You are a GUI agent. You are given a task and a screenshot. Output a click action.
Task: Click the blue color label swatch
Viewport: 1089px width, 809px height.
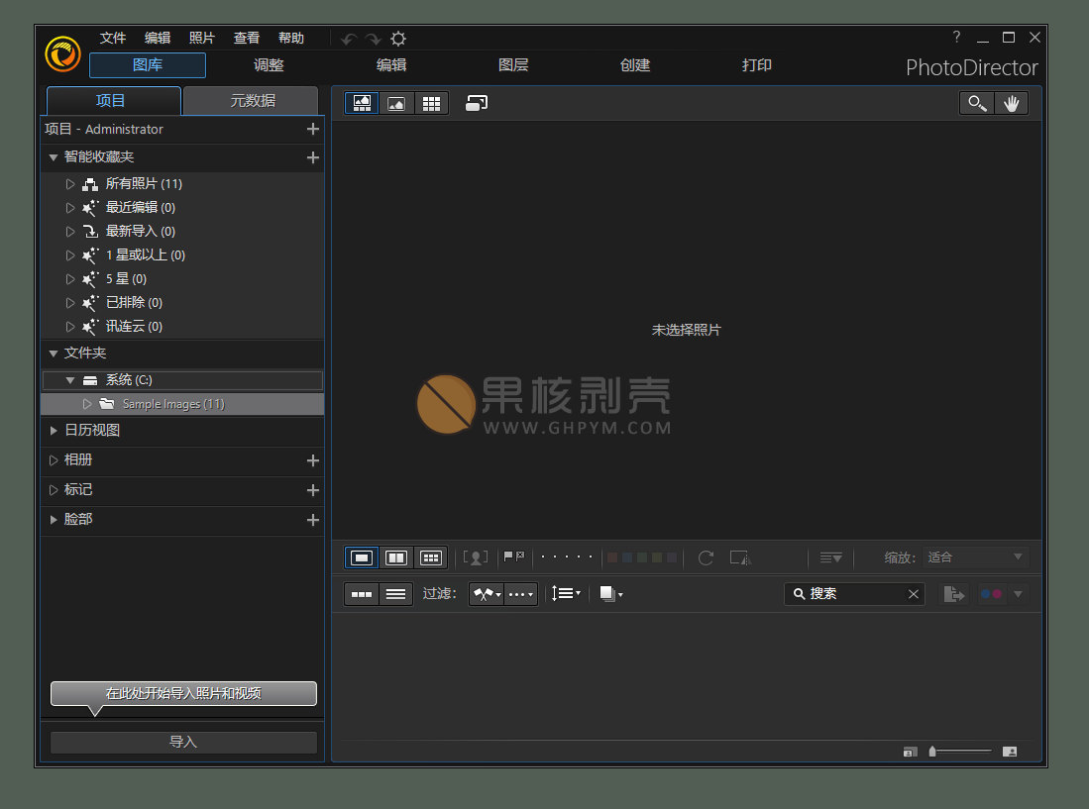click(x=627, y=557)
